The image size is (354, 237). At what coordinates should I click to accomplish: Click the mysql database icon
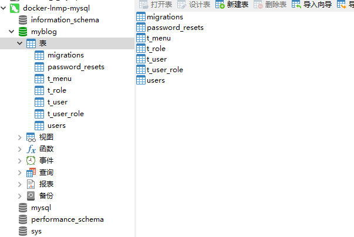(23, 208)
